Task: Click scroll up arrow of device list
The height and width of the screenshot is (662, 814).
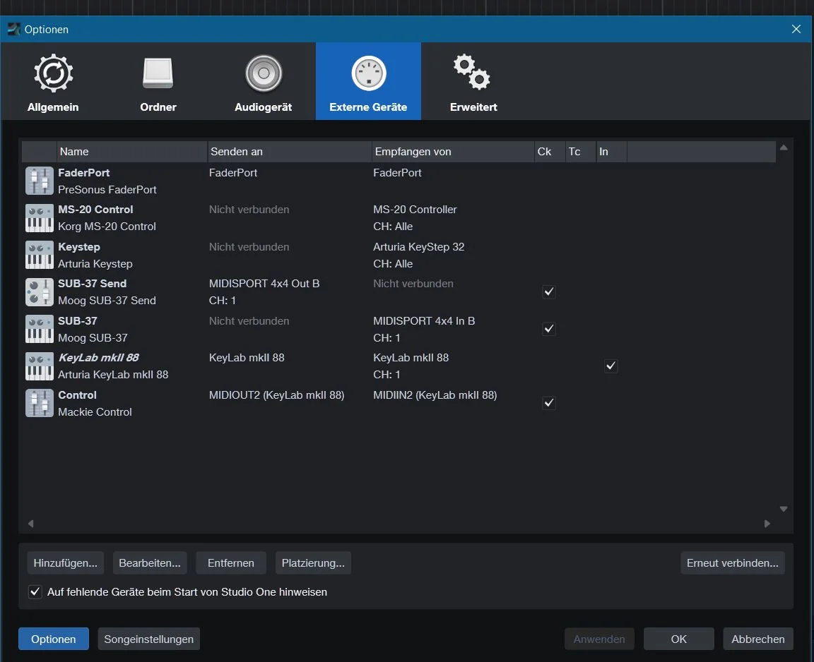Action: tap(784, 148)
